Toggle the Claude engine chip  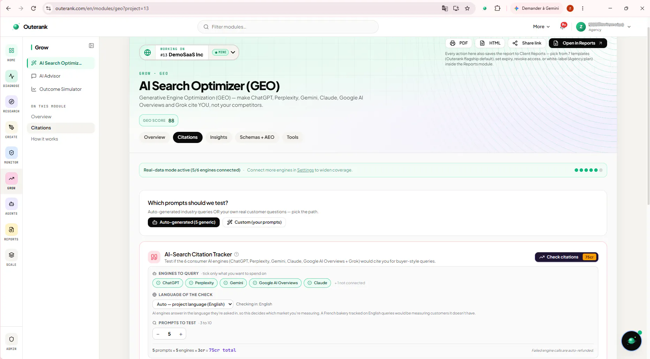click(317, 283)
